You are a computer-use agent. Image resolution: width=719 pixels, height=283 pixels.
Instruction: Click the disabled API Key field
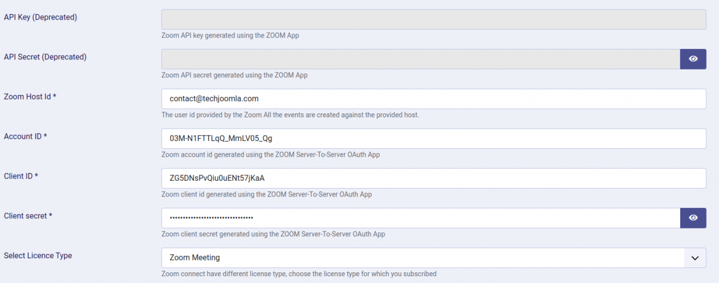point(433,19)
